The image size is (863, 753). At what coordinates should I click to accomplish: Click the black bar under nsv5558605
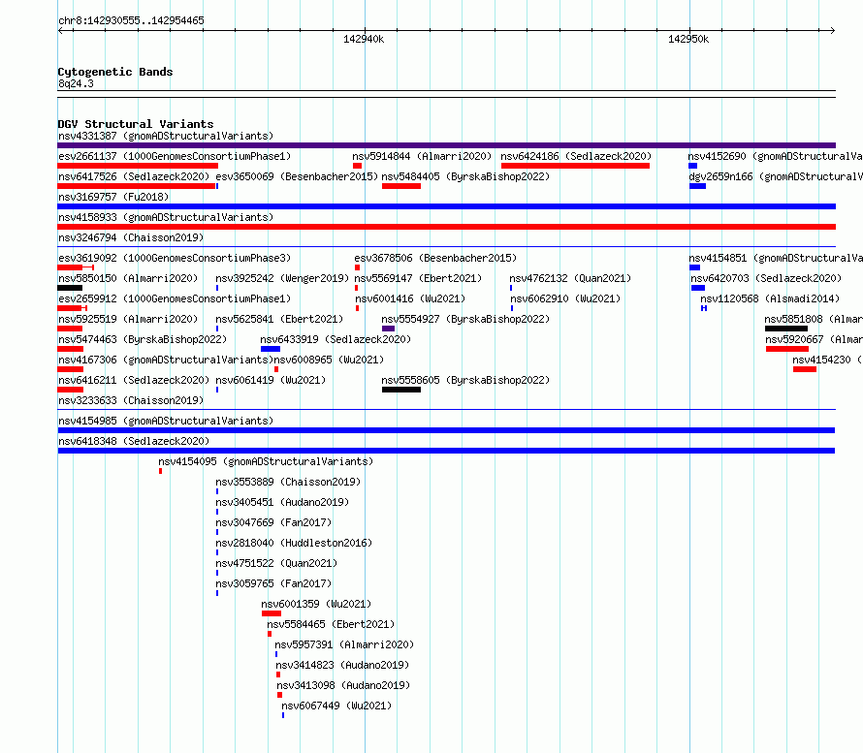(401, 390)
